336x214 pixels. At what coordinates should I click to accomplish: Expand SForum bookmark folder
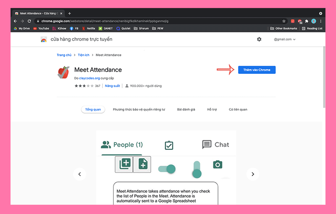[x=141, y=29]
